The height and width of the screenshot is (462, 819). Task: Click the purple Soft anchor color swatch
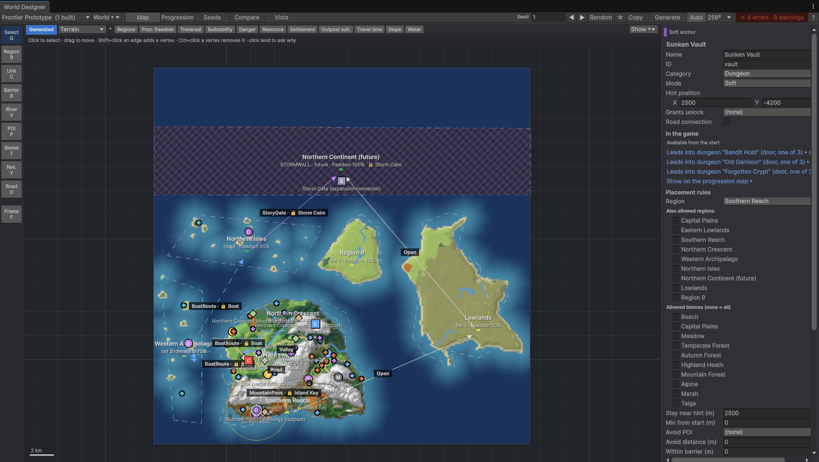click(665, 32)
